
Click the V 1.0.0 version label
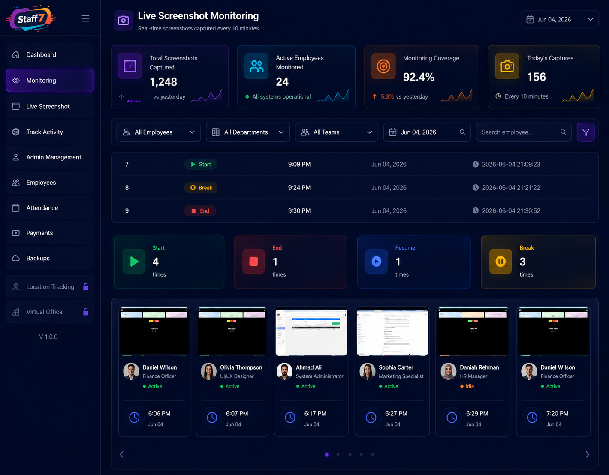point(48,337)
